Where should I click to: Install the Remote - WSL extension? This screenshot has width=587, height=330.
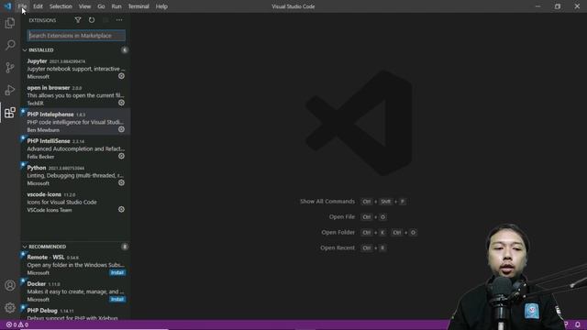point(117,273)
